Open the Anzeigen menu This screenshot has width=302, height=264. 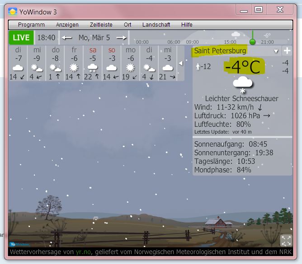pos(67,25)
